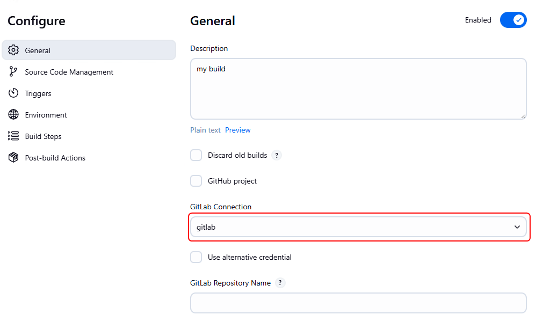536x322 pixels.
Task: Jump to Build Steps section
Action: point(43,136)
